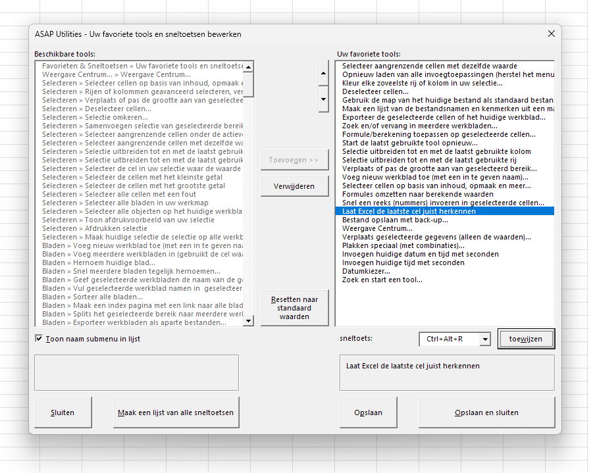Select highlighted 'Laat Excel de laatste cel juist herkennen'
Viewport: 589px width, 473px height.
pos(445,211)
